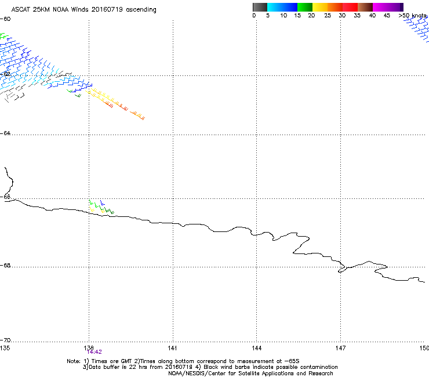429x377 pixels.
Task: Click the legend tick label '10'
Action: (283, 16)
